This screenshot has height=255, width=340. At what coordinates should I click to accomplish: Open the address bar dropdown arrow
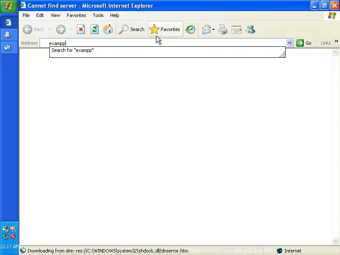pyautogui.click(x=289, y=43)
